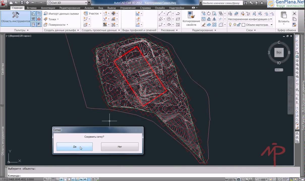
Task: Select the Move editing tool
Action: [x=203, y=14]
